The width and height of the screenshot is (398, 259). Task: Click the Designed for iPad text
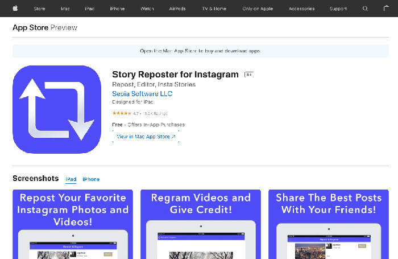pyautogui.click(x=132, y=102)
